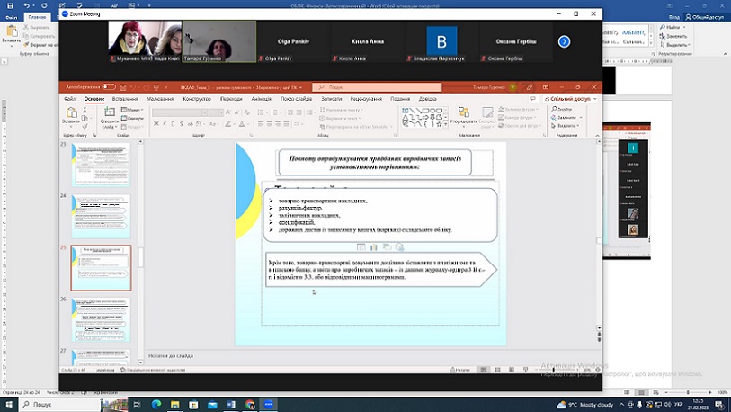This screenshot has width=731, height=412.
Task: Switch to reading view icon
Action: pos(512,370)
